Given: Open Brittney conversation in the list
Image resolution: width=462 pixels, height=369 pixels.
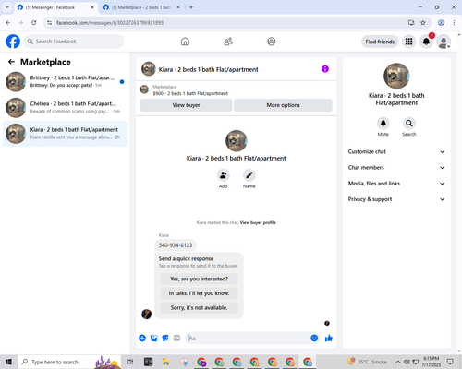Looking at the screenshot, I should 65,82.
